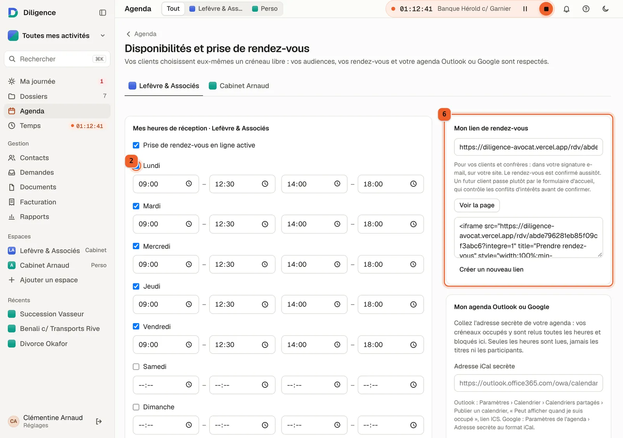The height and width of the screenshot is (438, 623).
Task: Open notifications bell
Action: point(567,9)
